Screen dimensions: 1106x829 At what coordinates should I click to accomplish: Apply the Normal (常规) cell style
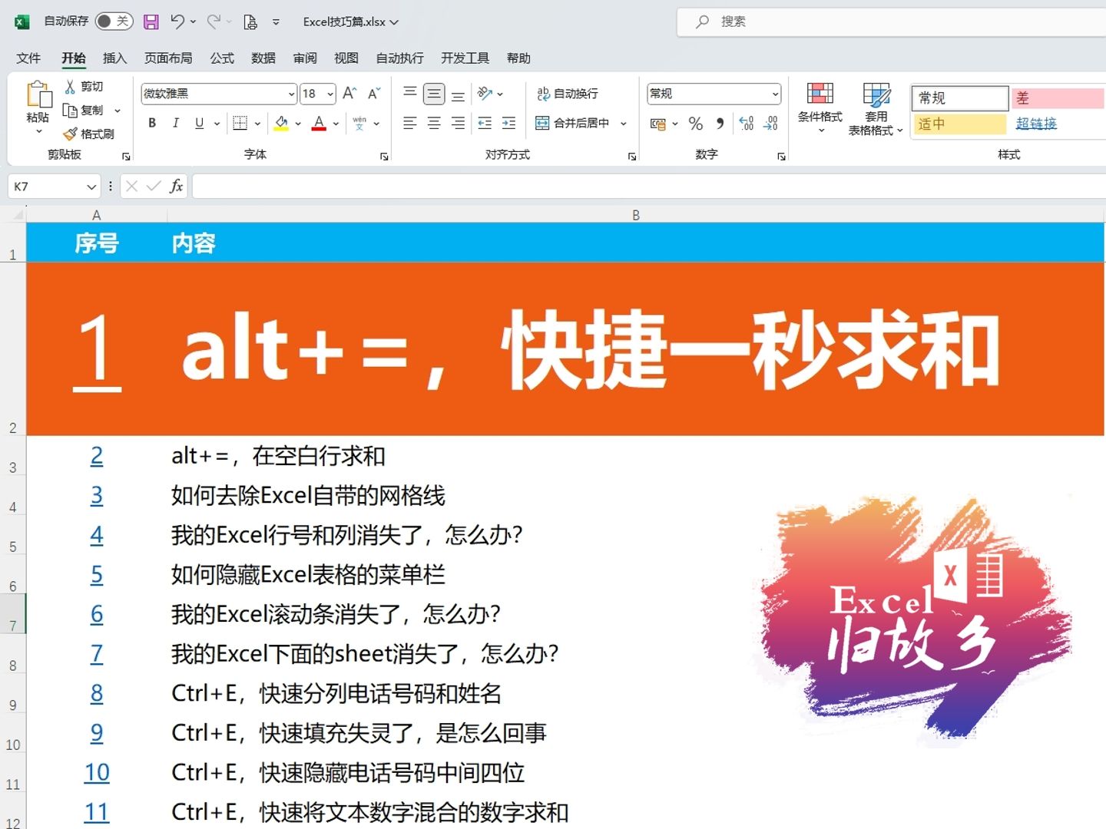pos(960,97)
